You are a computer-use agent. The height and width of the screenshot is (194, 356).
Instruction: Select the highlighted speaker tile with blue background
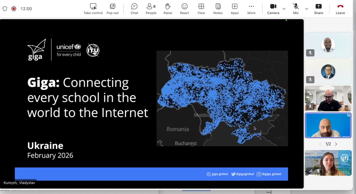pos(328,125)
